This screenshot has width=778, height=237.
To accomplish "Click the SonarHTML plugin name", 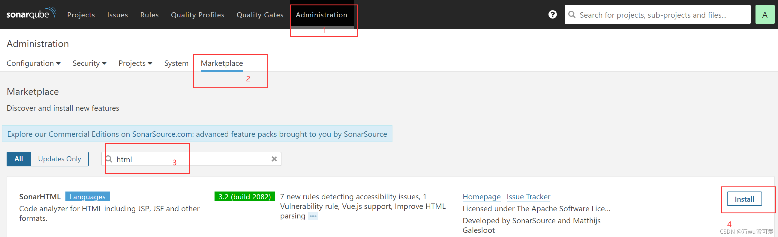I will [x=40, y=197].
